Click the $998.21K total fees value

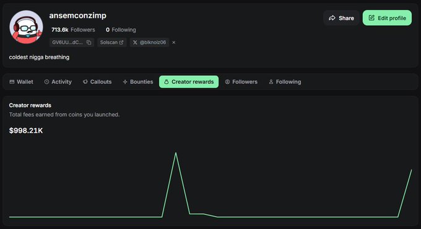click(26, 130)
